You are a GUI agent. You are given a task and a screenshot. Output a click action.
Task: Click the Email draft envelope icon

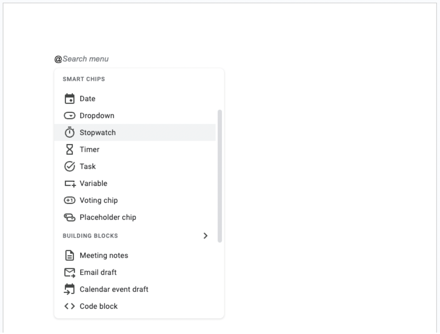pyautogui.click(x=70, y=273)
